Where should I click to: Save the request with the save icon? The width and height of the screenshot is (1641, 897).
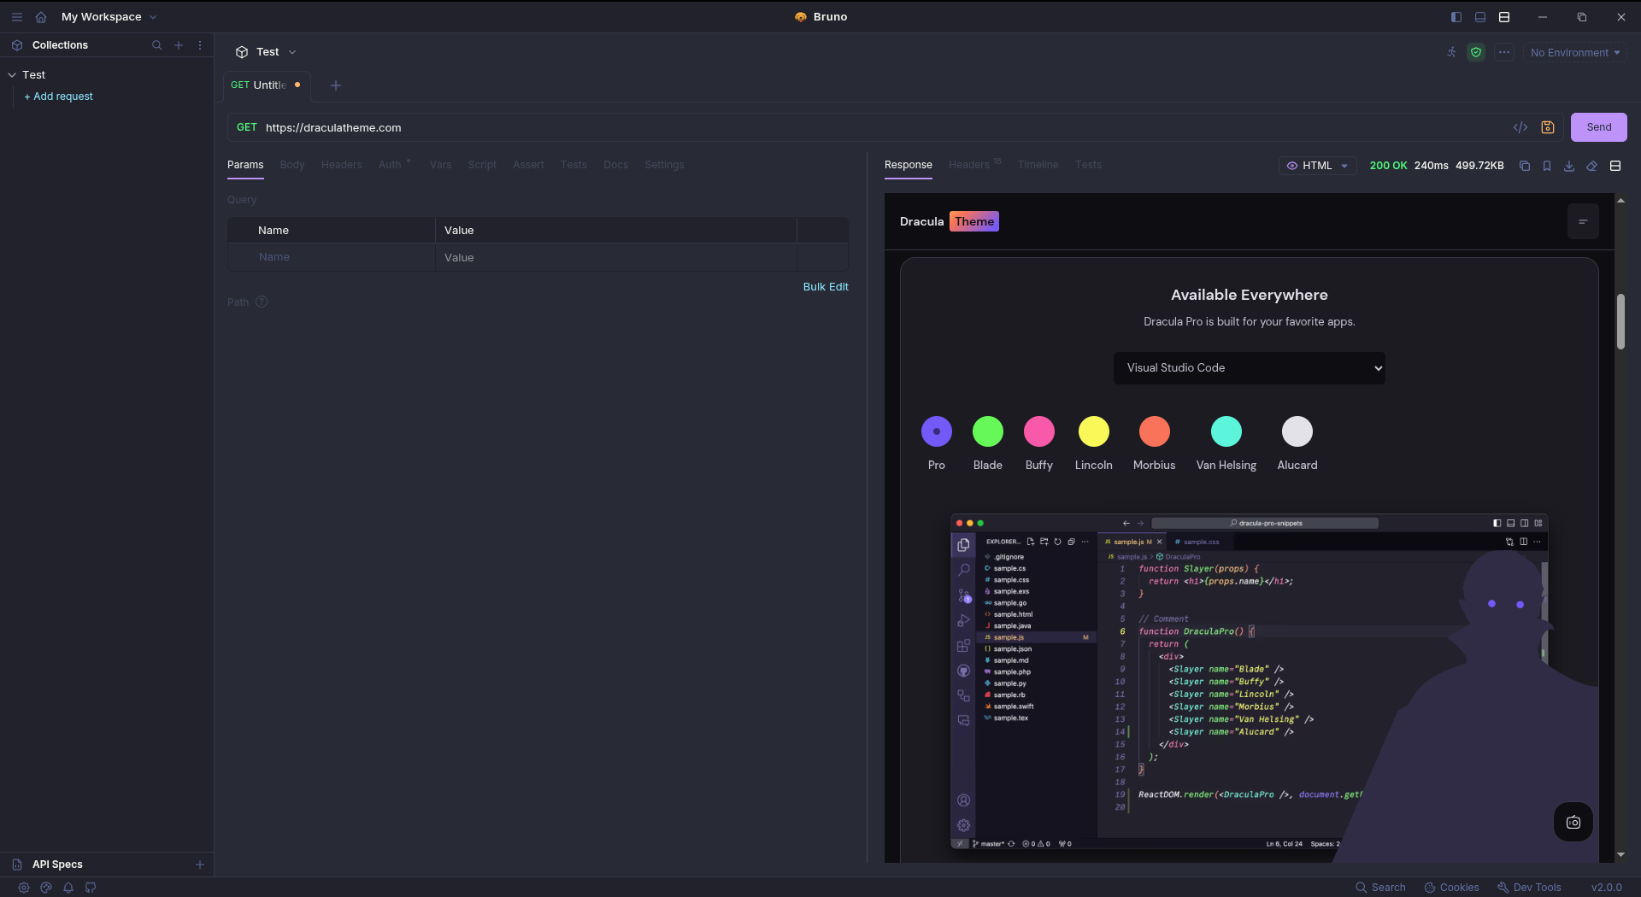[x=1548, y=127]
